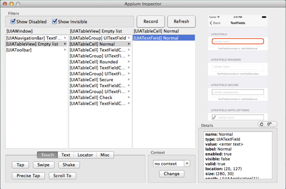The width and height of the screenshot is (286, 189).
Task: Click the Record button
Action: click(151, 22)
